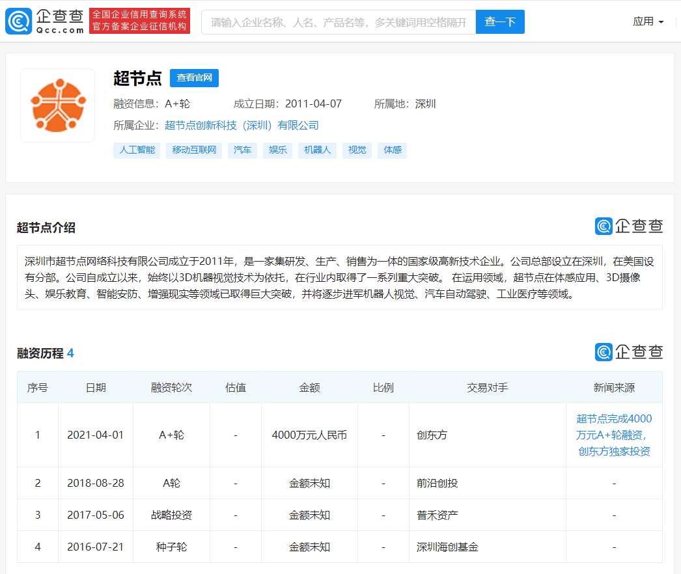This screenshot has height=574, width=681.
Task: Click the 融资轮次 column header
Action: coord(171,387)
